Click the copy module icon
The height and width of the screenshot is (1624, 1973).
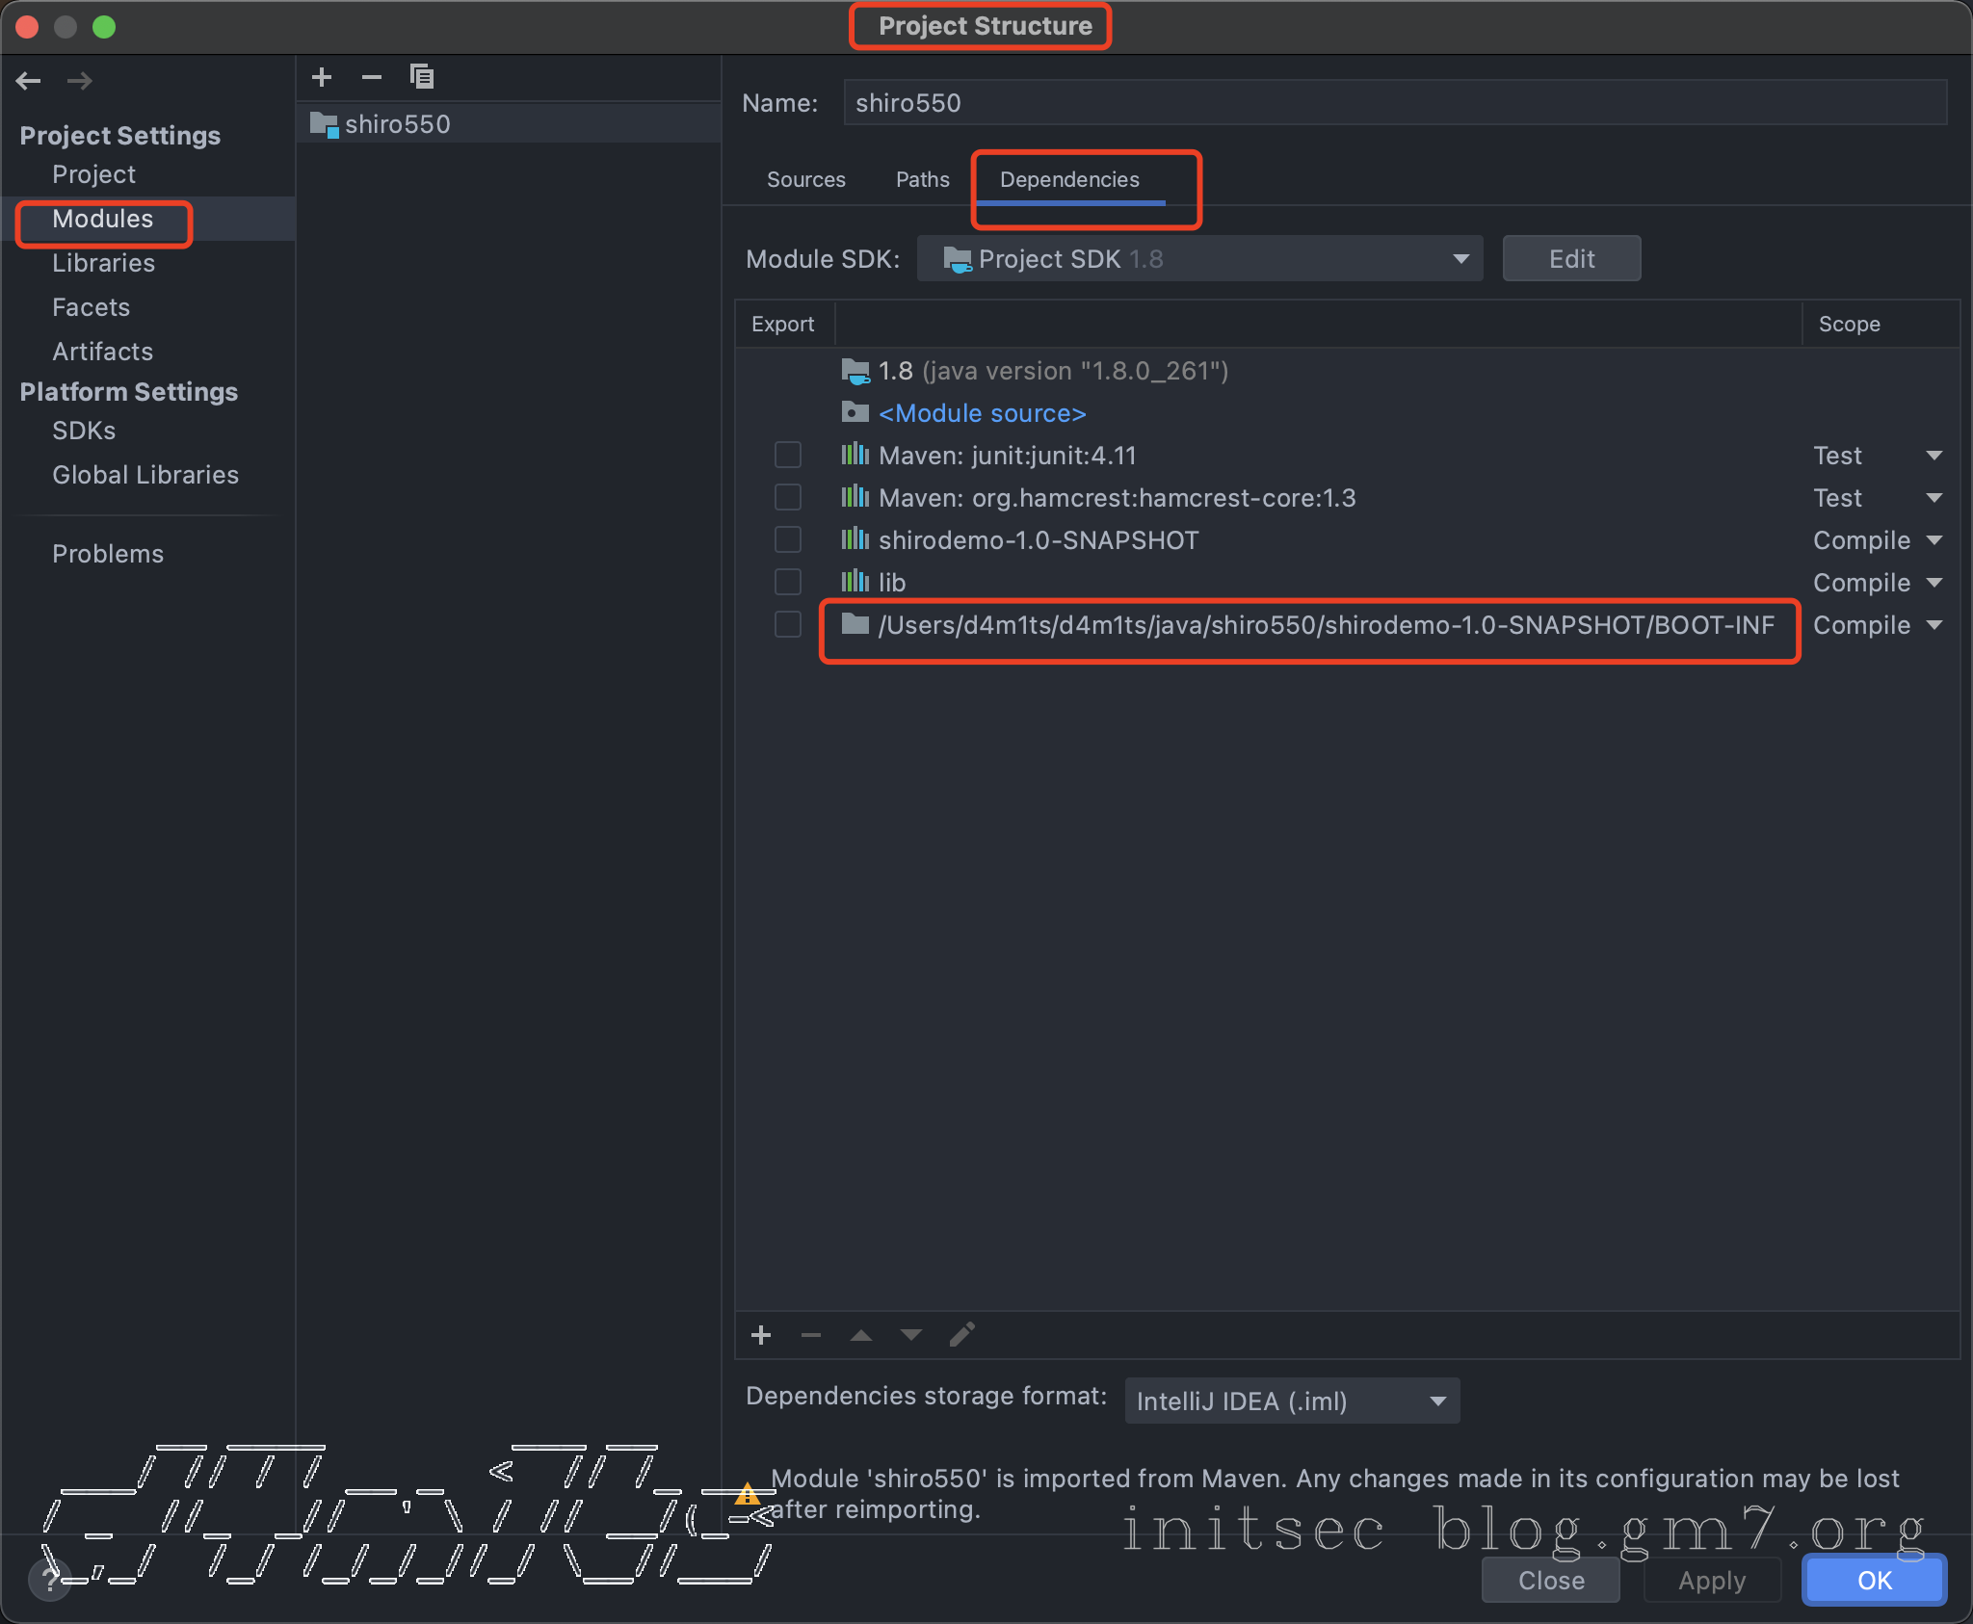point(422,77)
